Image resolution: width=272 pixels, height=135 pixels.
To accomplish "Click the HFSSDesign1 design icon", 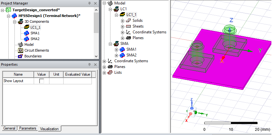I will click(14, 16).
